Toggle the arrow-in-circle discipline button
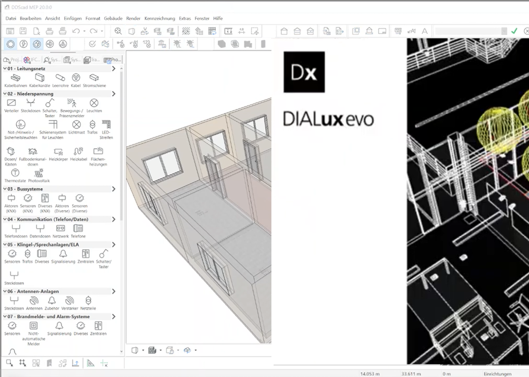Image resolution: width=529 pixels, height=377 pixels. 50,44
